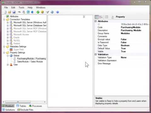Expand the MySQL connection node
The width and height of the screenshot is (151, 113).
(8, 40)
